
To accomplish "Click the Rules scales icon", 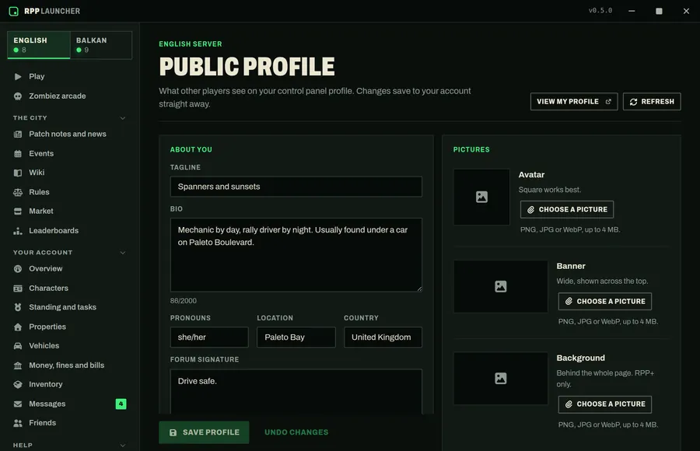I will (18, 192).
